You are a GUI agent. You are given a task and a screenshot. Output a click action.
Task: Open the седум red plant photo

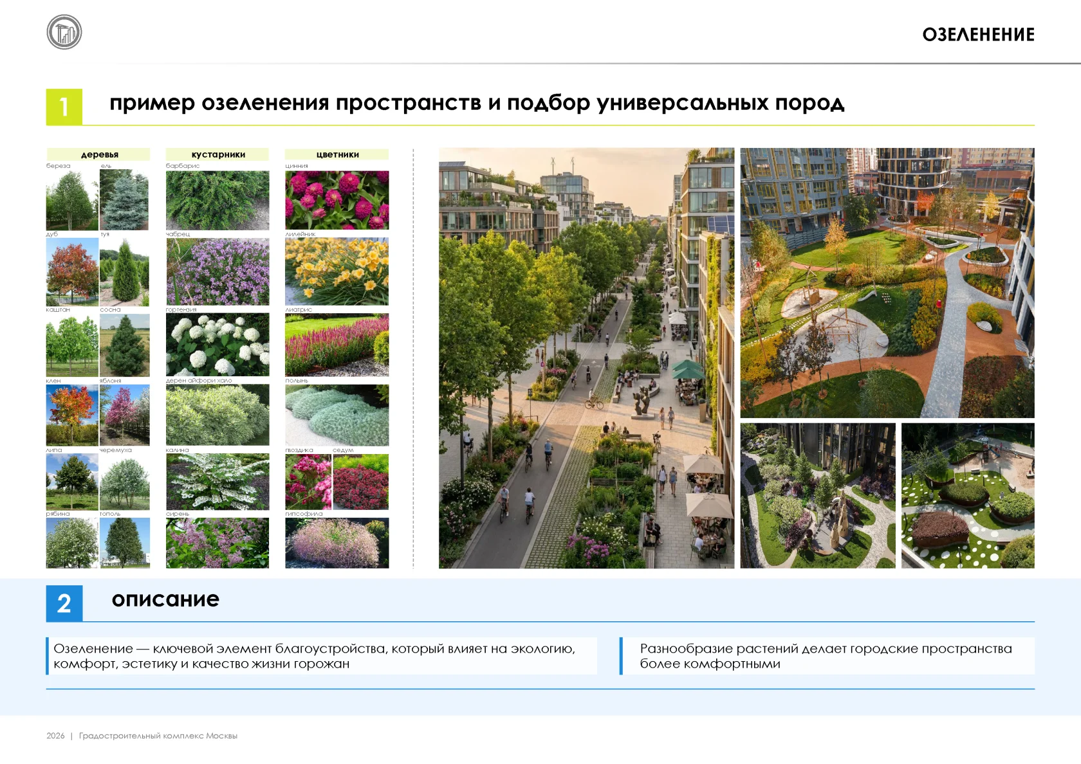coord(361,482)
